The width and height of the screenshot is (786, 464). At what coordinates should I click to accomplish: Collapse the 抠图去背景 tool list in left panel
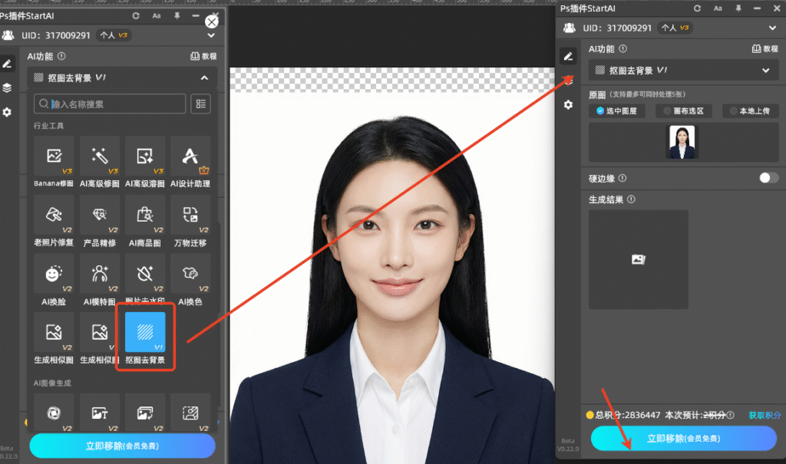pos(204,77)
